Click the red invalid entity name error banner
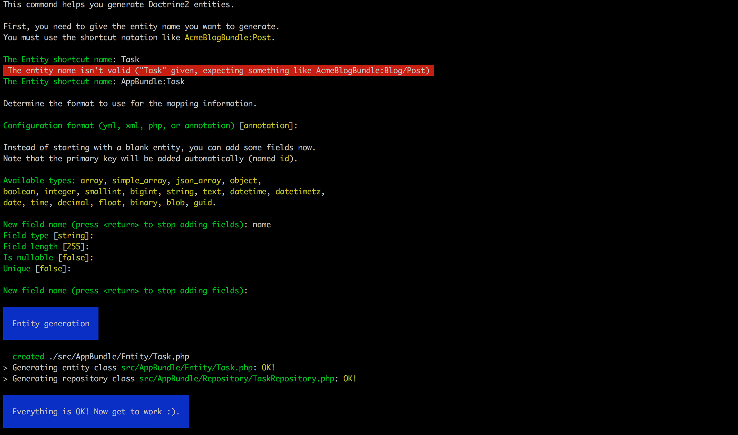Viewport: 738px width, 435px height. click(x=218, y=71)
